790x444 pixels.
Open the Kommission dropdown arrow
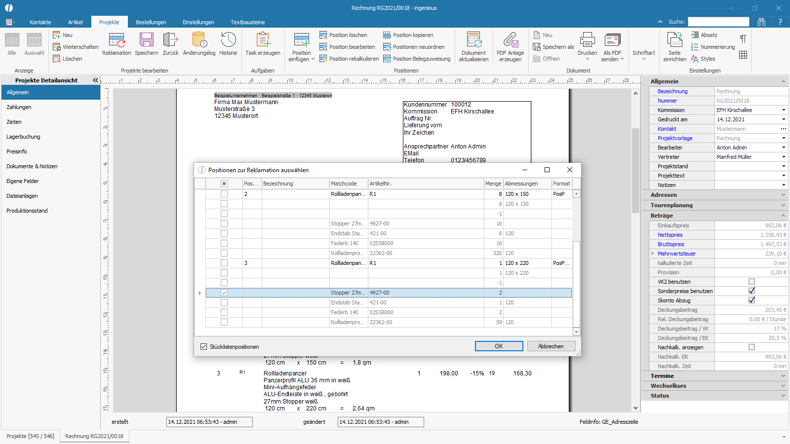pyautogui.click(x=783, y=110)
